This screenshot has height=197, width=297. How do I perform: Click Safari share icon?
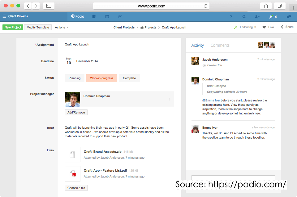tap(266, 6)
